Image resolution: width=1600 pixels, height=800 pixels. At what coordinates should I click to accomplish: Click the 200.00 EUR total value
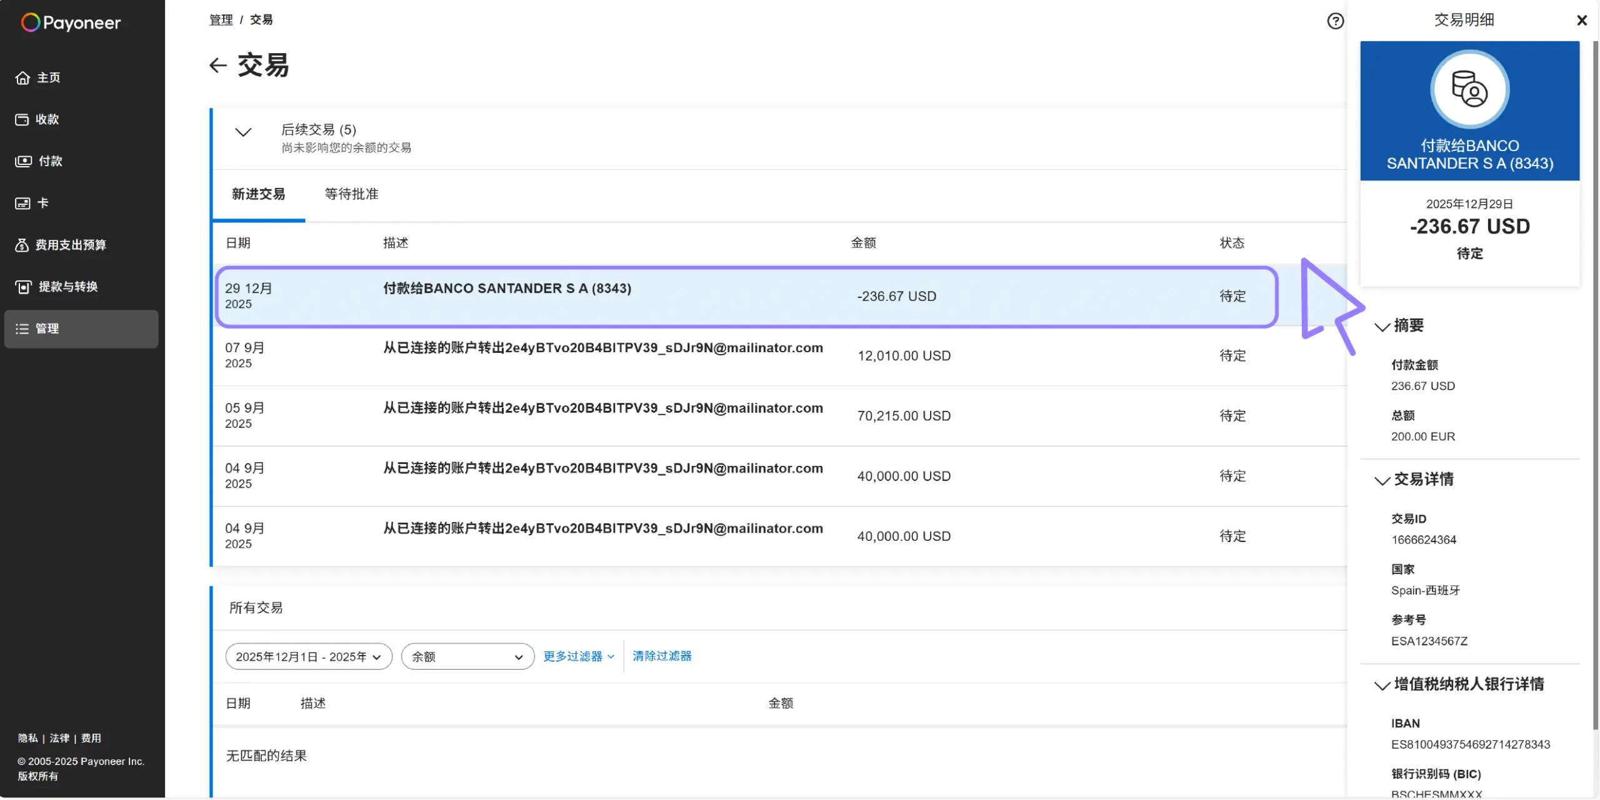(x=1422, y=437)
